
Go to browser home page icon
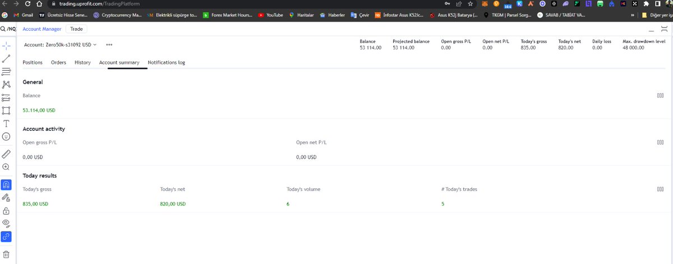pyautogui.click(x=40, y=4)
